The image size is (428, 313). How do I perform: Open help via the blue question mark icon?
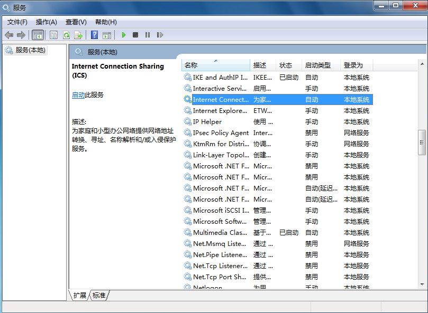tap(95, 35)
